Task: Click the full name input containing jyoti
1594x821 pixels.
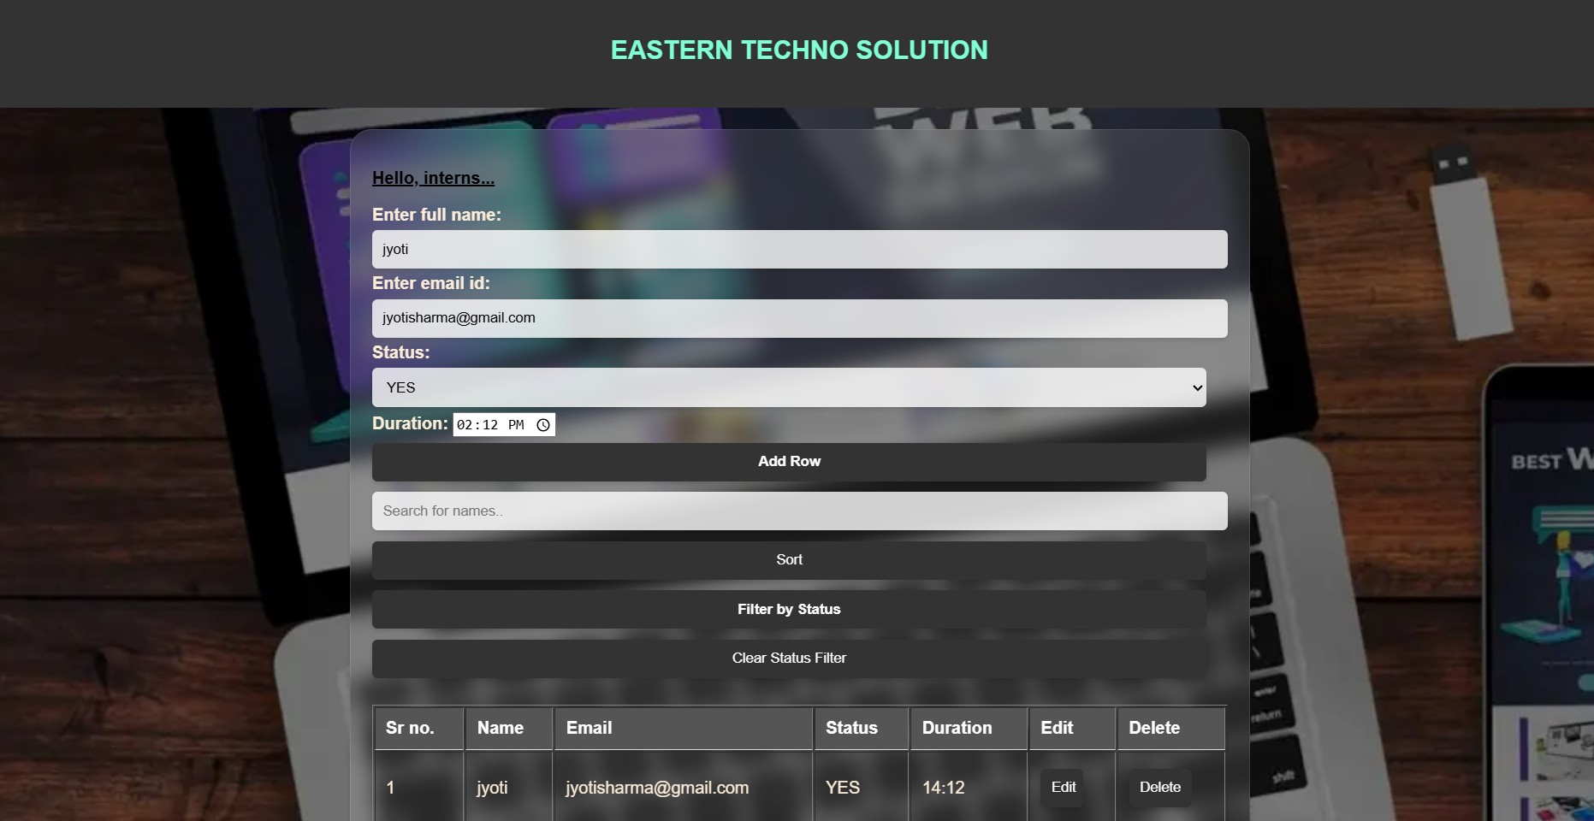Action: pos(799,249)
